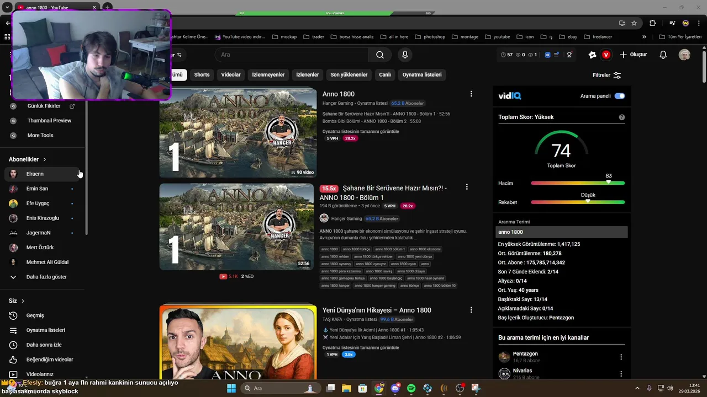
Task: Select the Oynatma listeleri filter chip
Action: click(422, 75)
